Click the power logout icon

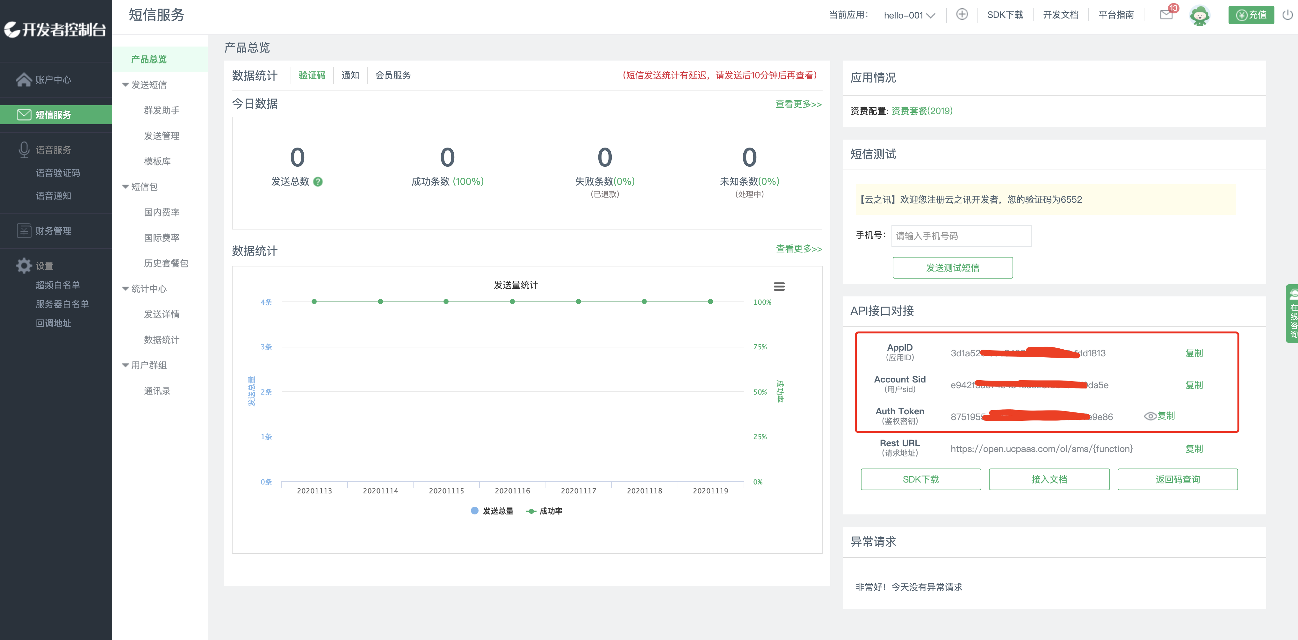1287,15
